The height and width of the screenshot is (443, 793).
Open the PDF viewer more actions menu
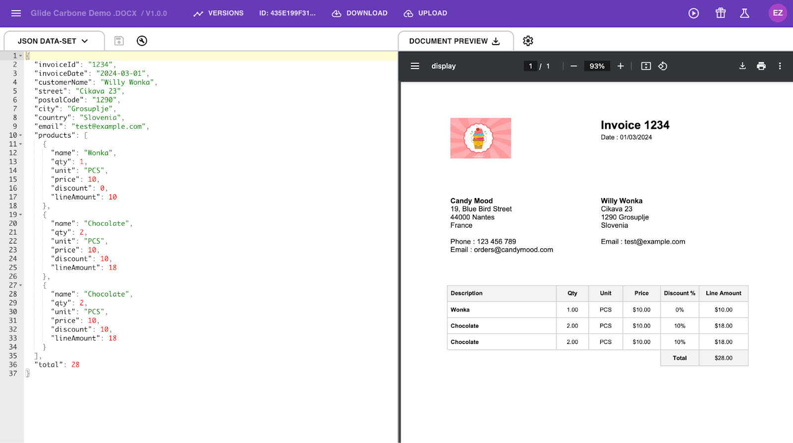(x=780, y=66)
